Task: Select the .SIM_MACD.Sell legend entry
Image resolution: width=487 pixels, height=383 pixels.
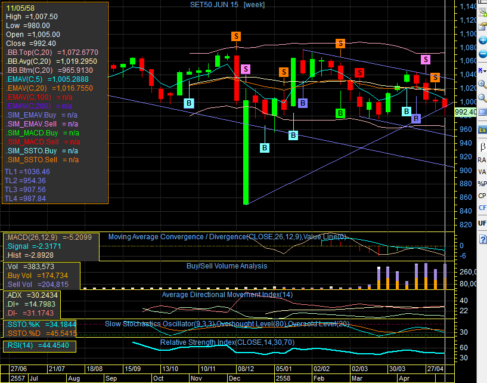Action: tap(43, 142)
